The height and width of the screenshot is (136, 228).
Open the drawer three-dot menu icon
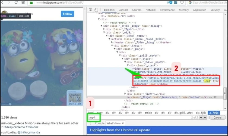[x=90, y=123]
